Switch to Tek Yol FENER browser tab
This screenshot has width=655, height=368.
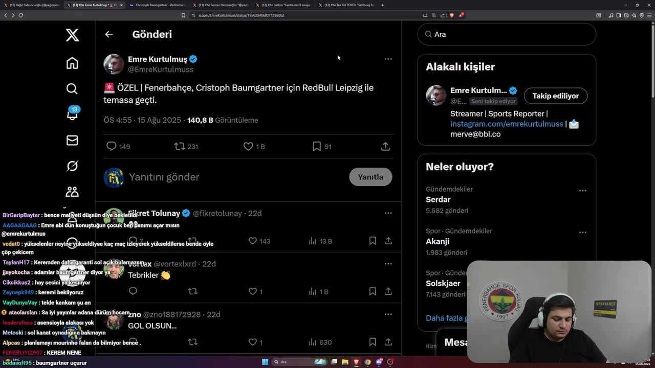click(x=346, y=5)
